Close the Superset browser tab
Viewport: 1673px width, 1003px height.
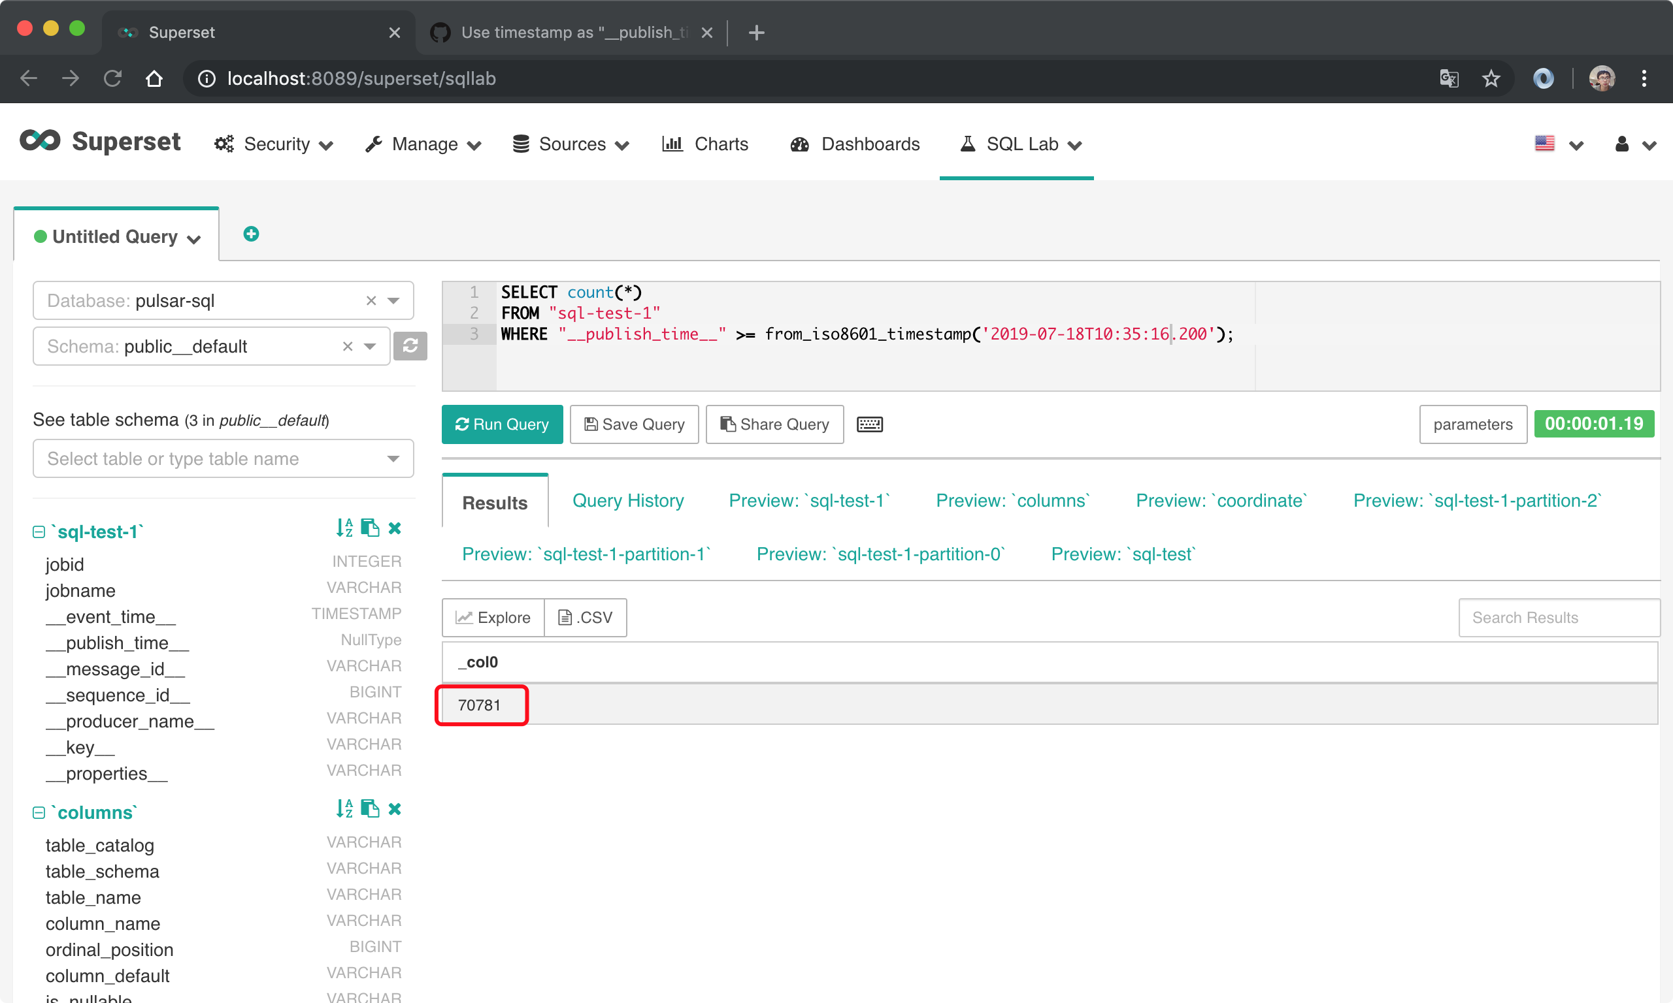(395, 33)
